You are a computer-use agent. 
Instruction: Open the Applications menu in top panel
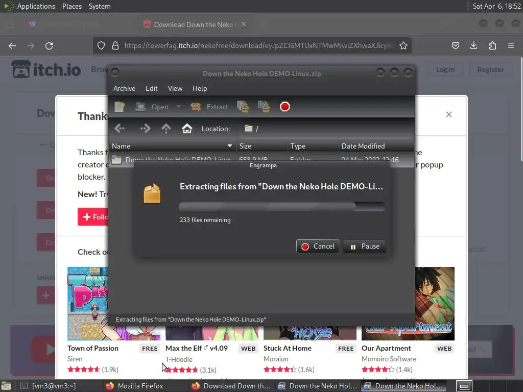coord(36,6)
